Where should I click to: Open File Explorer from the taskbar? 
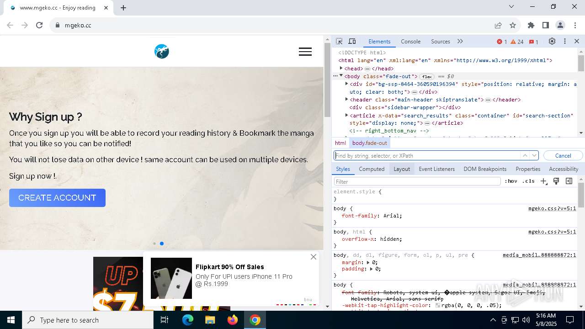point(210,320)
